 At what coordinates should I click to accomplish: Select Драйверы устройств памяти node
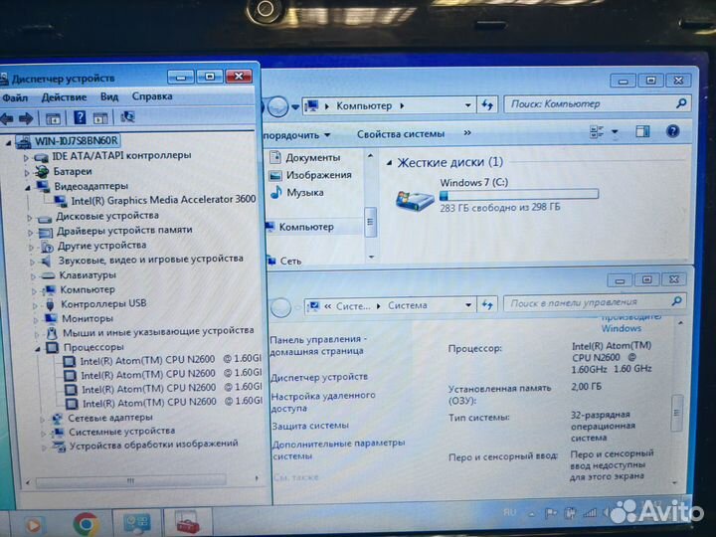click(x=124, y=230)
